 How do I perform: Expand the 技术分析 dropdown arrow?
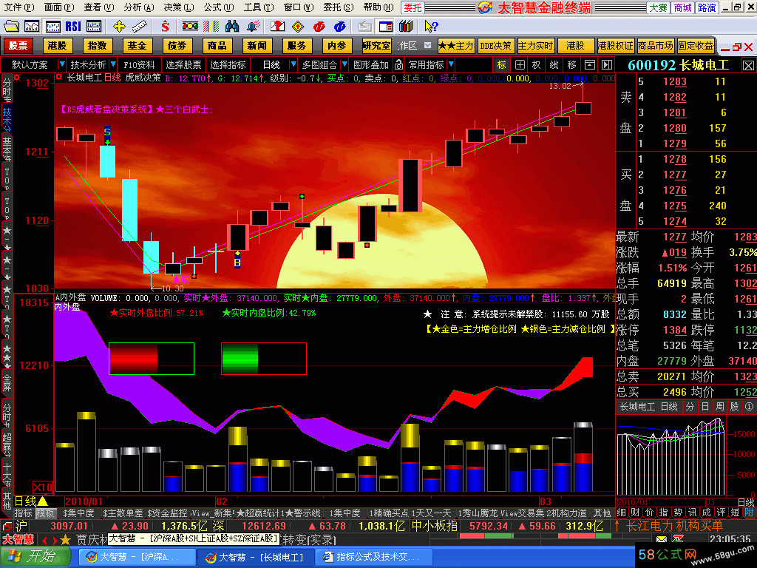pyautogui.click(x=113, y=64)
